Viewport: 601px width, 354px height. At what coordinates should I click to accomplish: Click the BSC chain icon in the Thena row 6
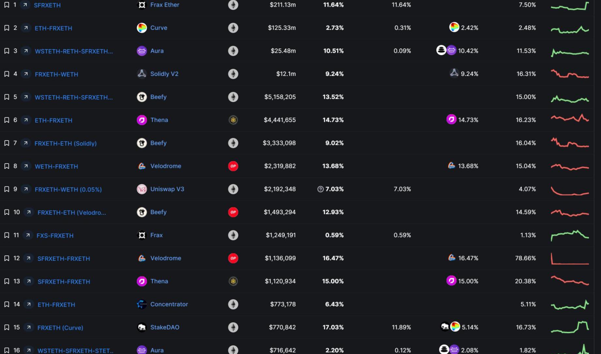(x=233, y=120)
